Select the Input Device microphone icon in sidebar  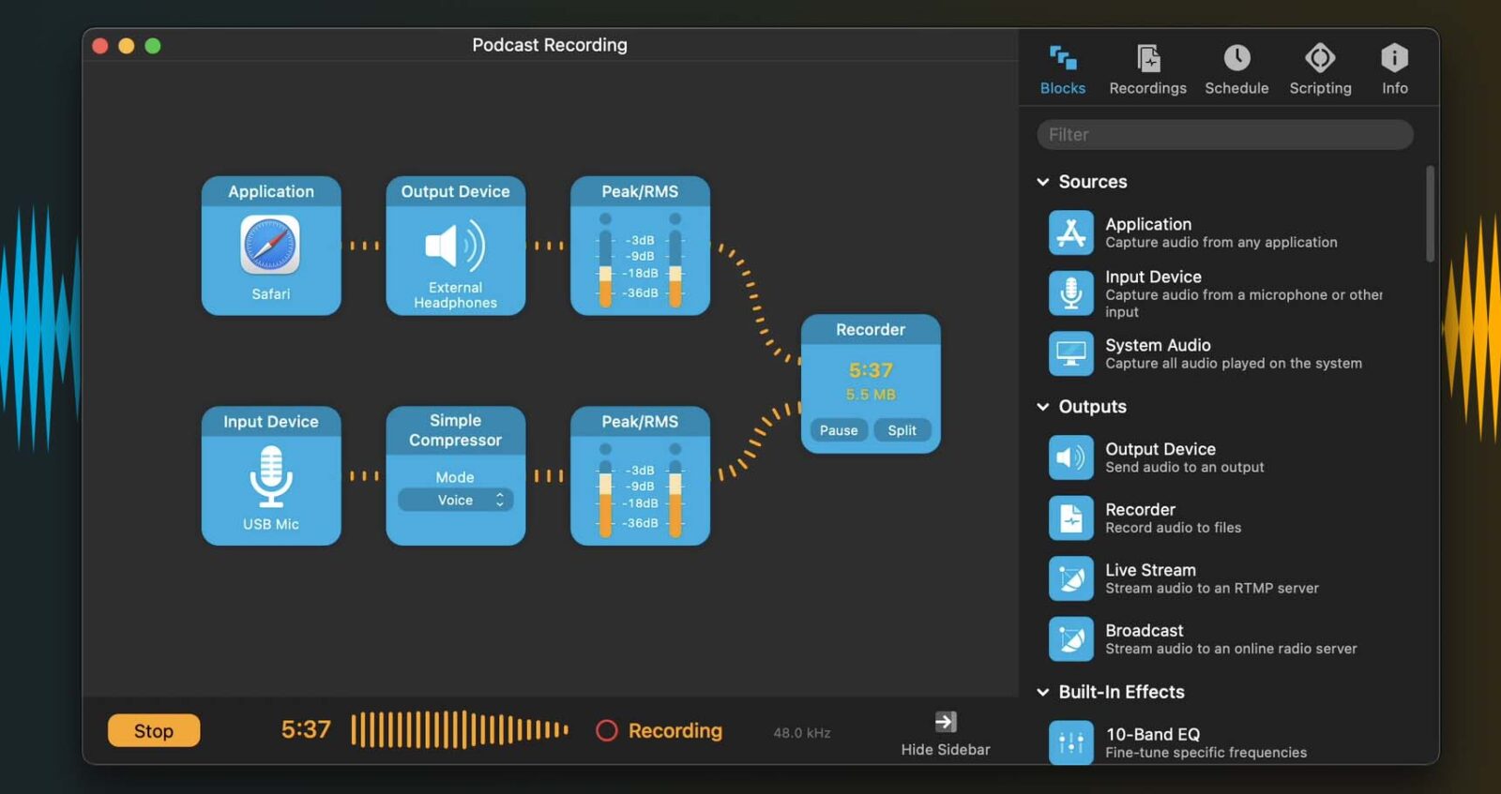1070,292
